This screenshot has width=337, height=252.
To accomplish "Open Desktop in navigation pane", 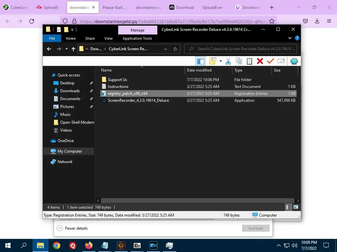I will click(x=67, y=83).
